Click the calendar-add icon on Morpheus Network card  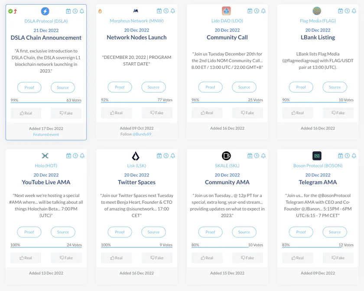(x=159, y=11)
